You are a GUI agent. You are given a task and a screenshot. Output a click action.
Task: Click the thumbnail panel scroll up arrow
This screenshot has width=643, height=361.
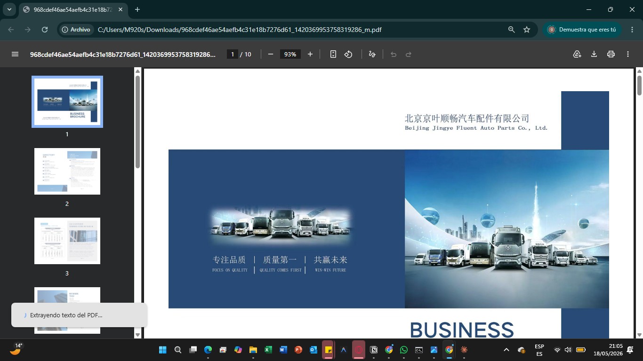click(x=137, y=71)
